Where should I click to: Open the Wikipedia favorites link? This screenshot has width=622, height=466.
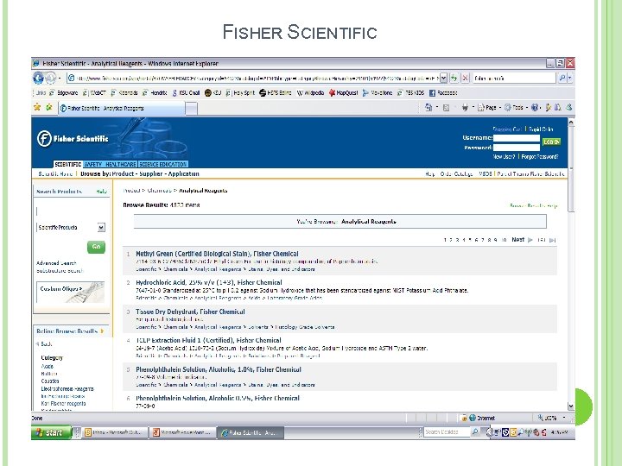click(x=310, y=93)
